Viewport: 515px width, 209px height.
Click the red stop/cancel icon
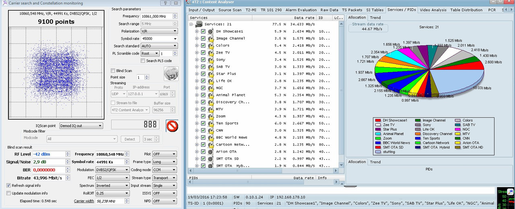pos(172,126)
